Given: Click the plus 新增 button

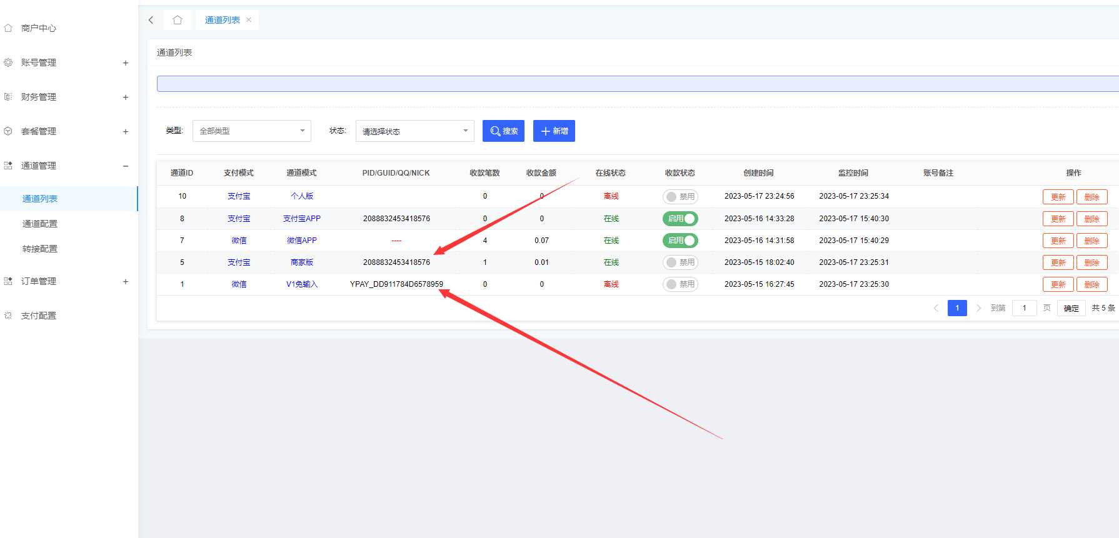Looking at the screenshot, I should pos(554,131).
